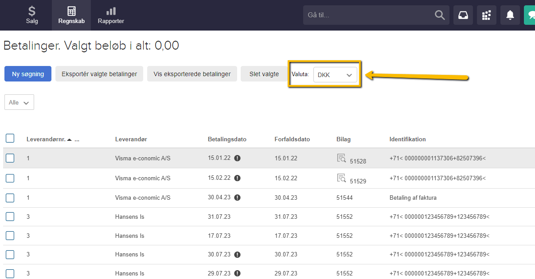Open notifications bell icon
Screen dimensions: 535x279
tap(510, 15)
